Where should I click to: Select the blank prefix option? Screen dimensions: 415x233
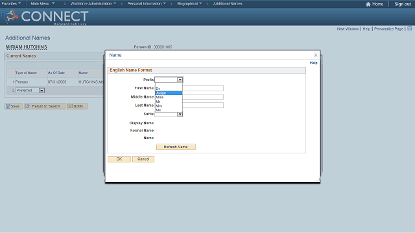(x=169, y=85)
